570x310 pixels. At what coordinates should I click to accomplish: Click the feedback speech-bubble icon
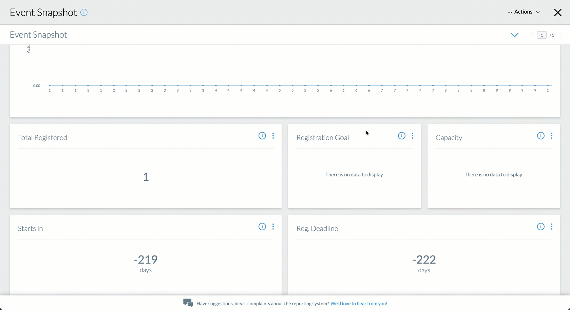188,303
